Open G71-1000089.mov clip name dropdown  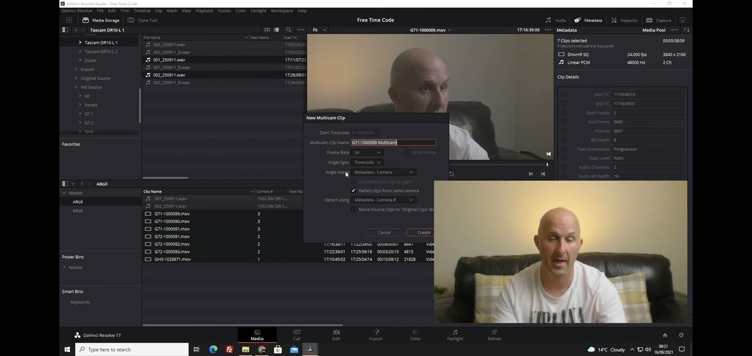coord(430,30)
